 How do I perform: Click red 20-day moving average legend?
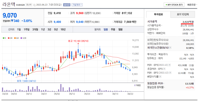click(x=10, y=38)
